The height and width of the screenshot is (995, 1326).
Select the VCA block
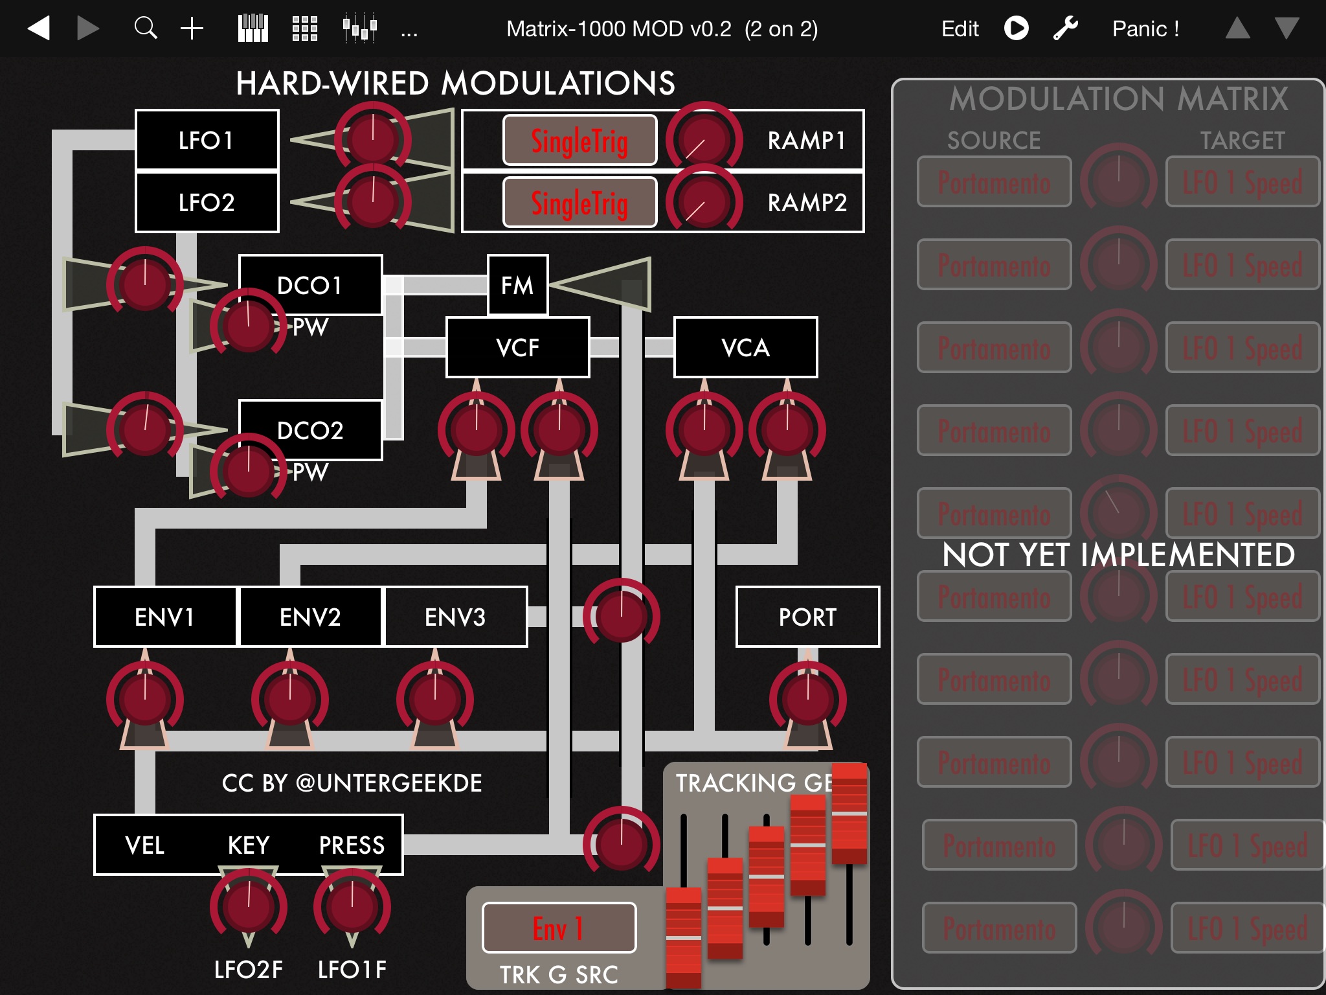coord(745,347)
